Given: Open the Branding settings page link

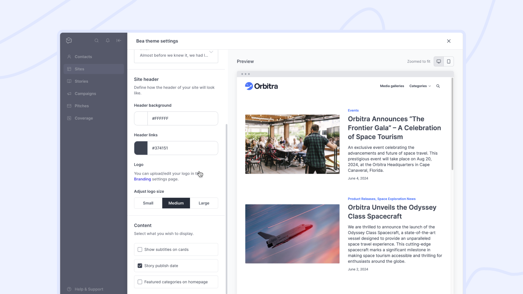Looking at the screenshot, I should 142,179.
